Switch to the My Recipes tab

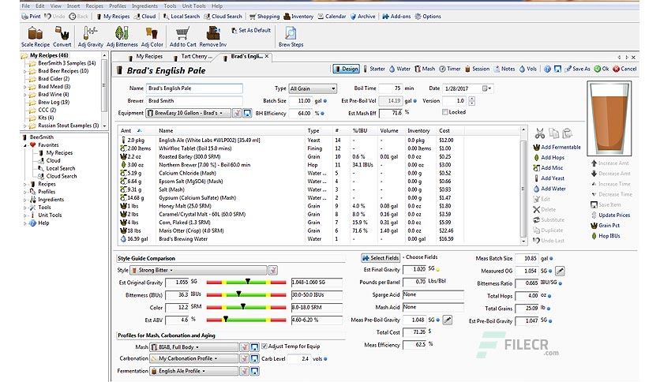pos(145,56)
